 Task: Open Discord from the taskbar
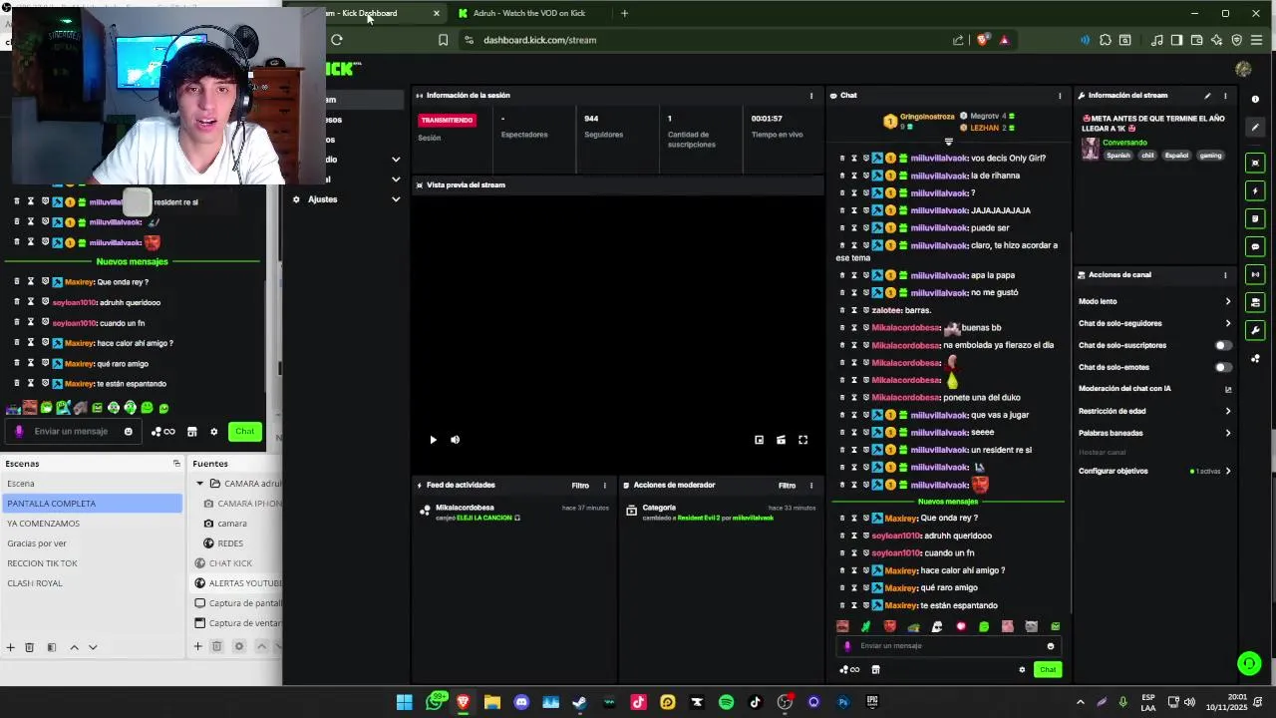(x=520, y=702)
